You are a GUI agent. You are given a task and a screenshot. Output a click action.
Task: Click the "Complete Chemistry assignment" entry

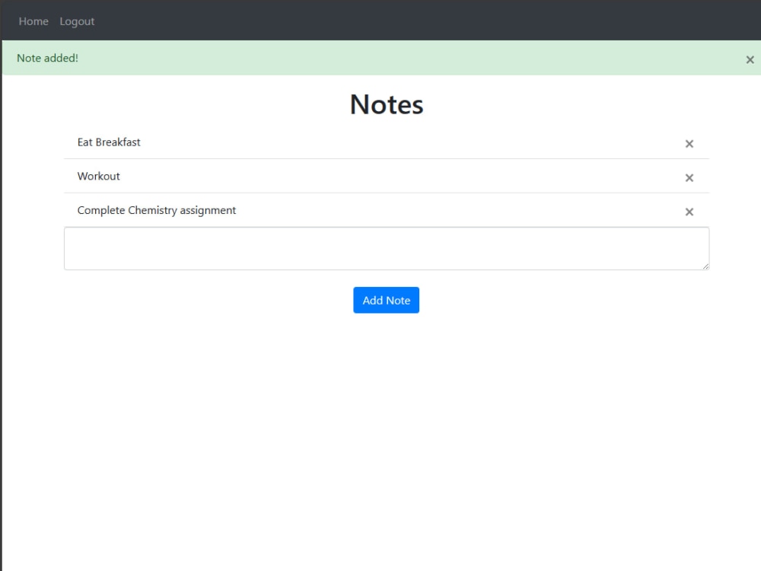point(156,210)
